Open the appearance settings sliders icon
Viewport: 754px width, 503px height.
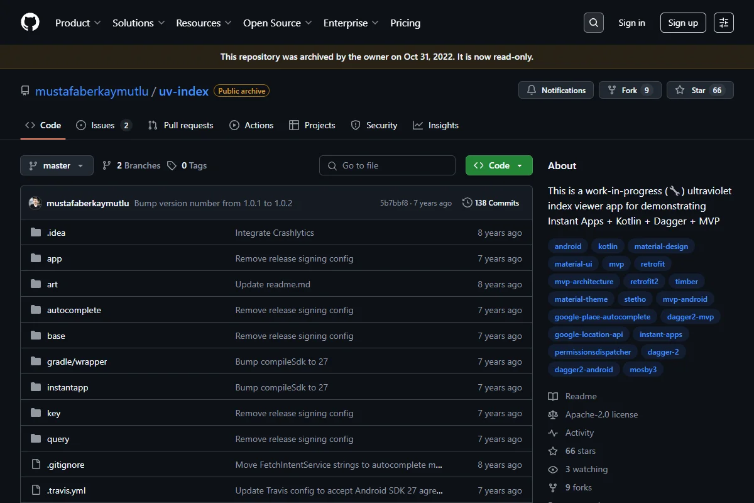[724, 23]
